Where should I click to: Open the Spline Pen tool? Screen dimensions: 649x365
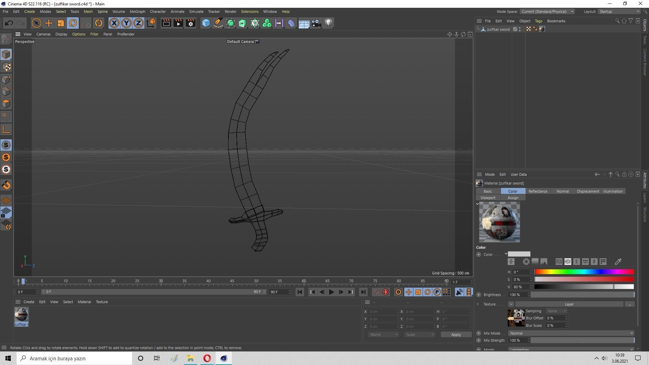pos(218,23)
